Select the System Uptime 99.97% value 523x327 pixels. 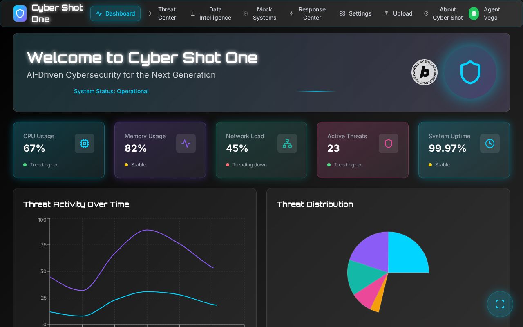click(x=447, y=148)
